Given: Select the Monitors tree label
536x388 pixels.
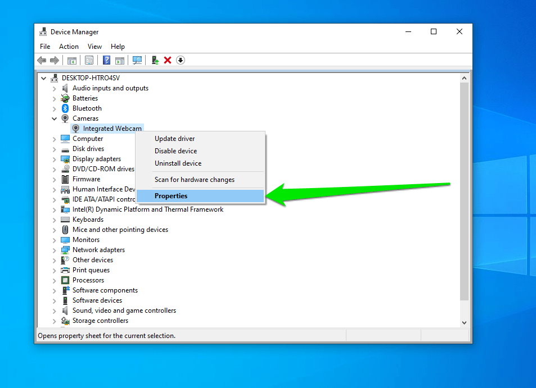Looking at the screenshot, I should pyautogui.click(x=86, y=240).
